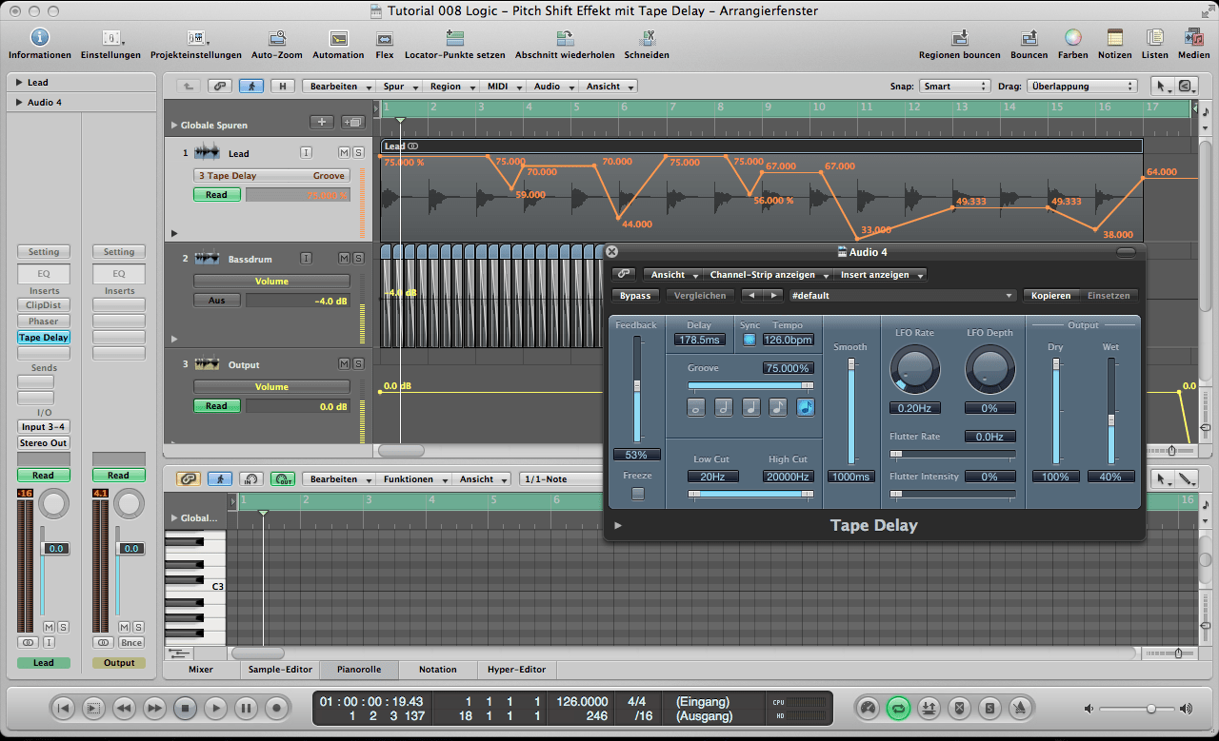Screen dimensions: 1219x741
Task: Toggle the Sync button in Tape Delay
Action: 749,340
